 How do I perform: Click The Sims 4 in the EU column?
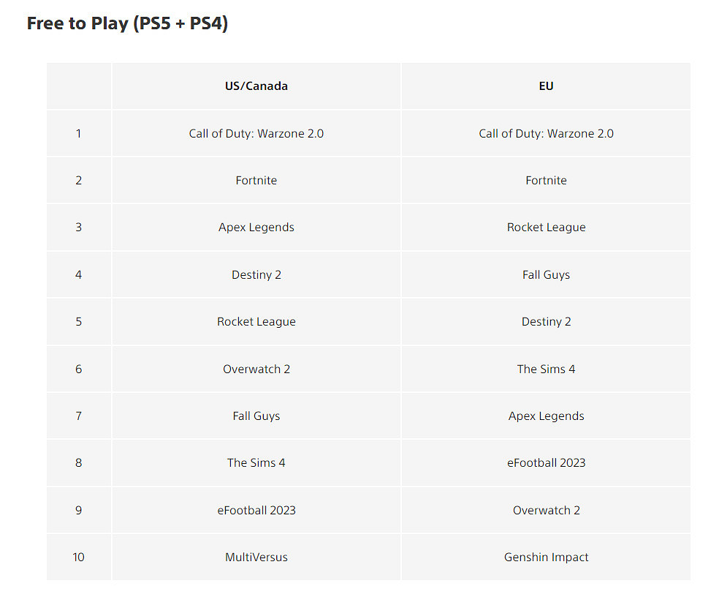pyautogui.click(x=546, y=369)
